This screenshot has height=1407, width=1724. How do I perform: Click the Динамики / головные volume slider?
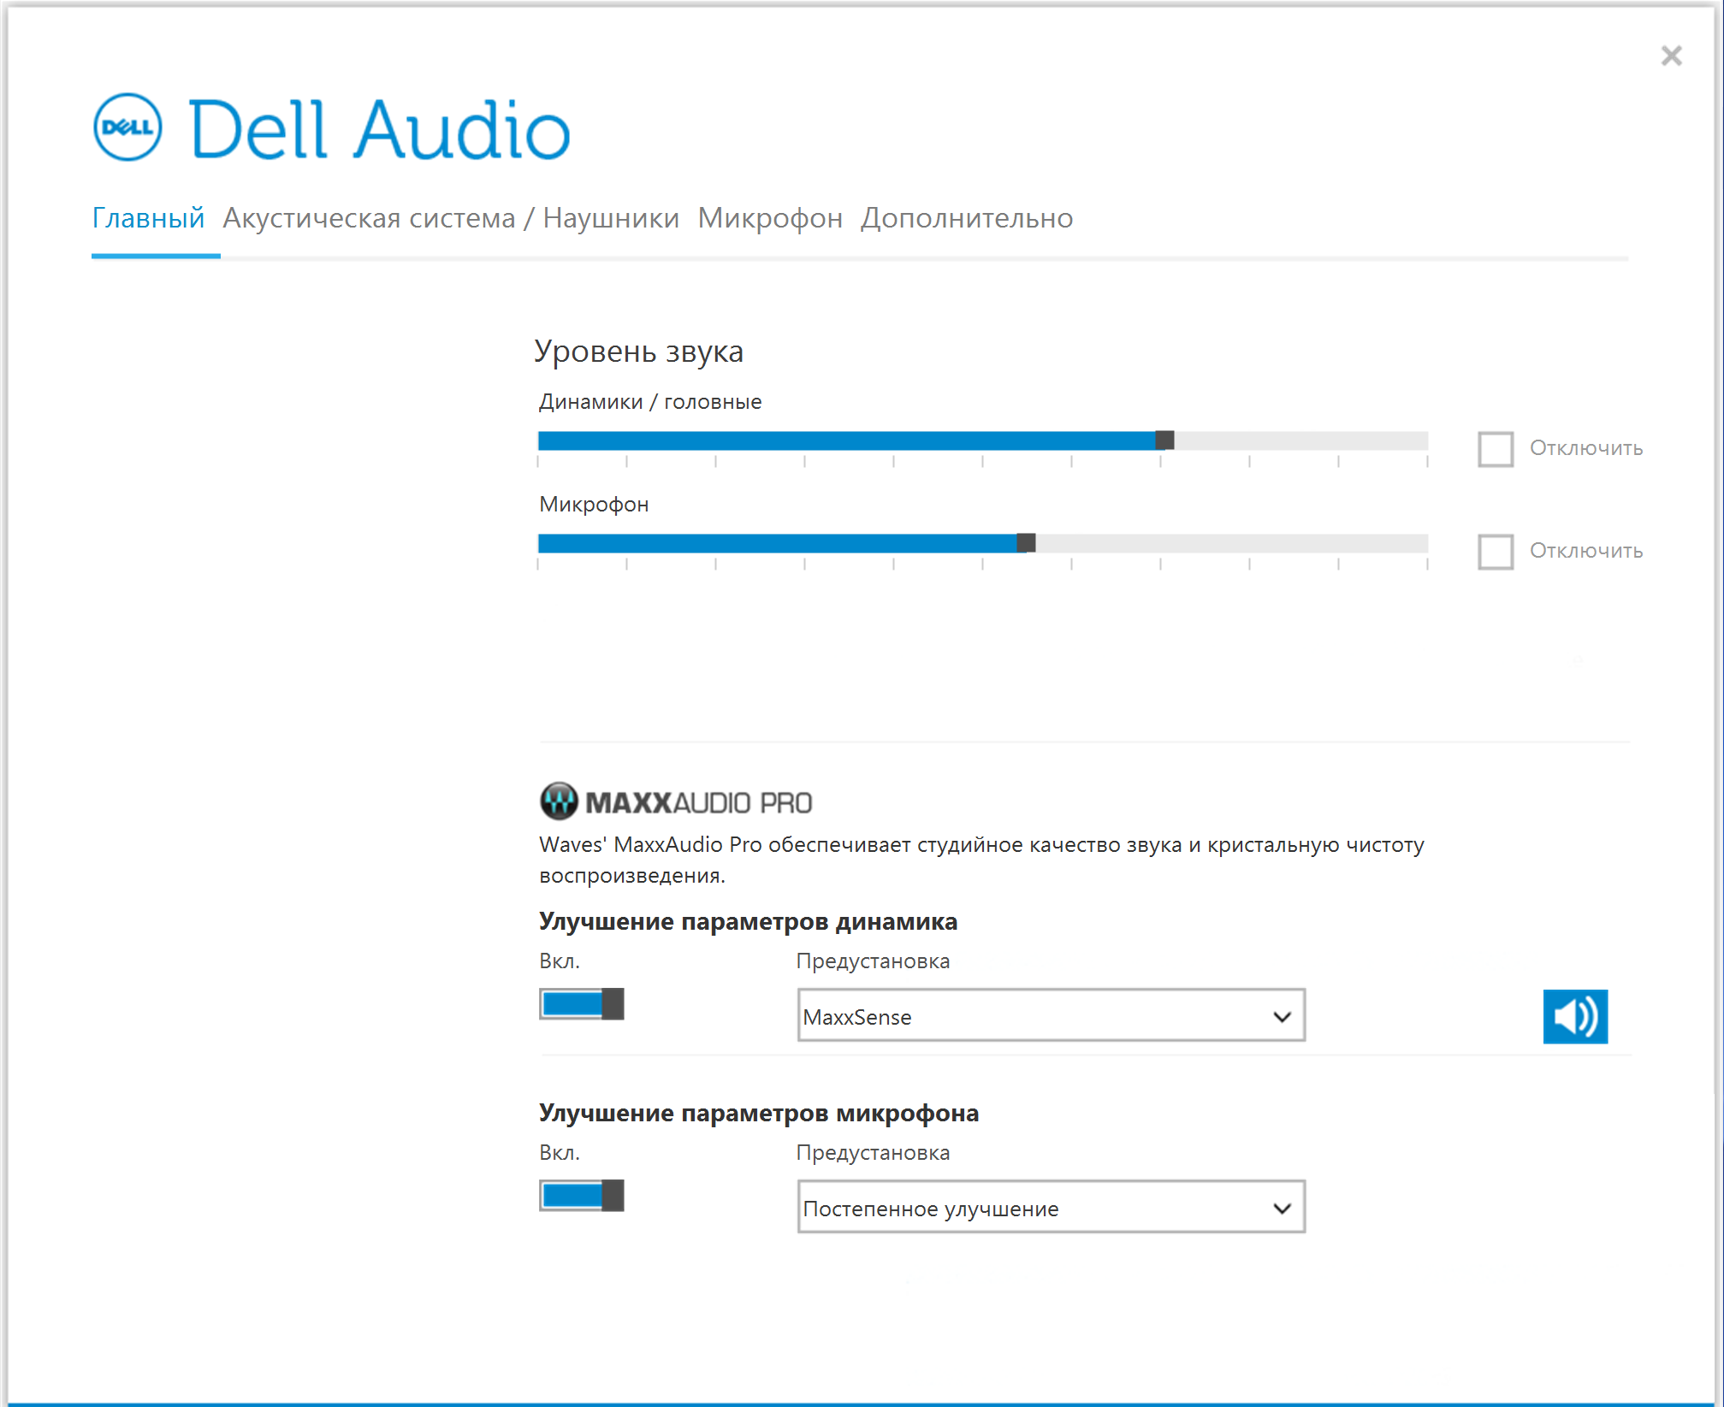(983, 440)
